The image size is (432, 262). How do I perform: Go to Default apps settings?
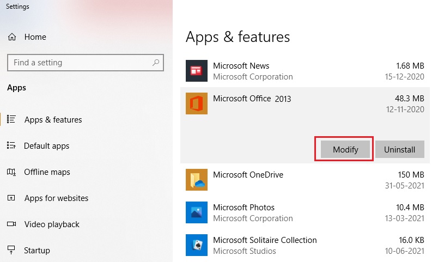(46, 146)
